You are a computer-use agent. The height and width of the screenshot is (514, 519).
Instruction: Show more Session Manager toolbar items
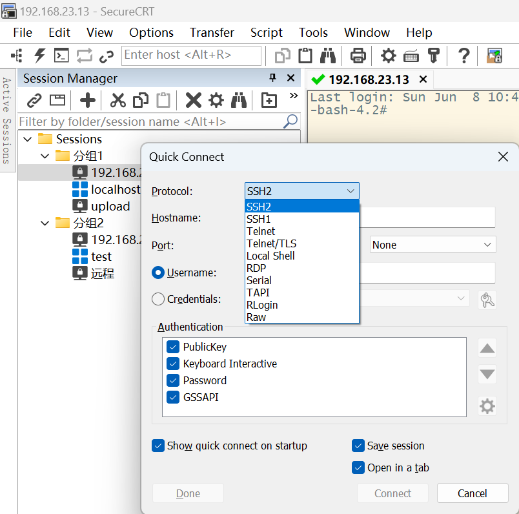tap(293, 96)
